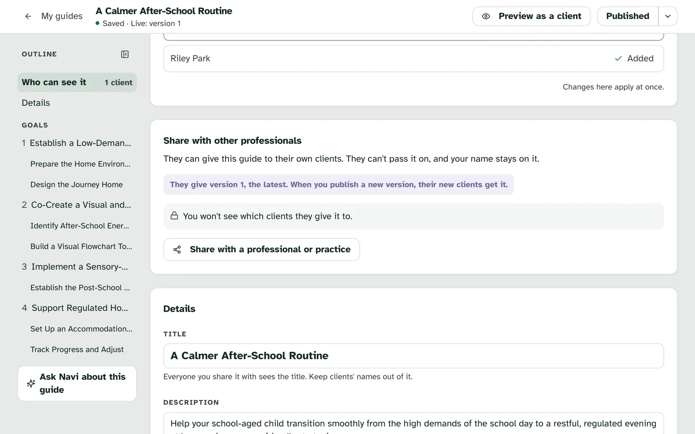Collapse the outline panel using its icon

pyautogui.click(x=125, y=54)
